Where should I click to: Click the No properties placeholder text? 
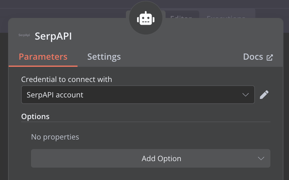pyautogui.click(x=55, y=137)
